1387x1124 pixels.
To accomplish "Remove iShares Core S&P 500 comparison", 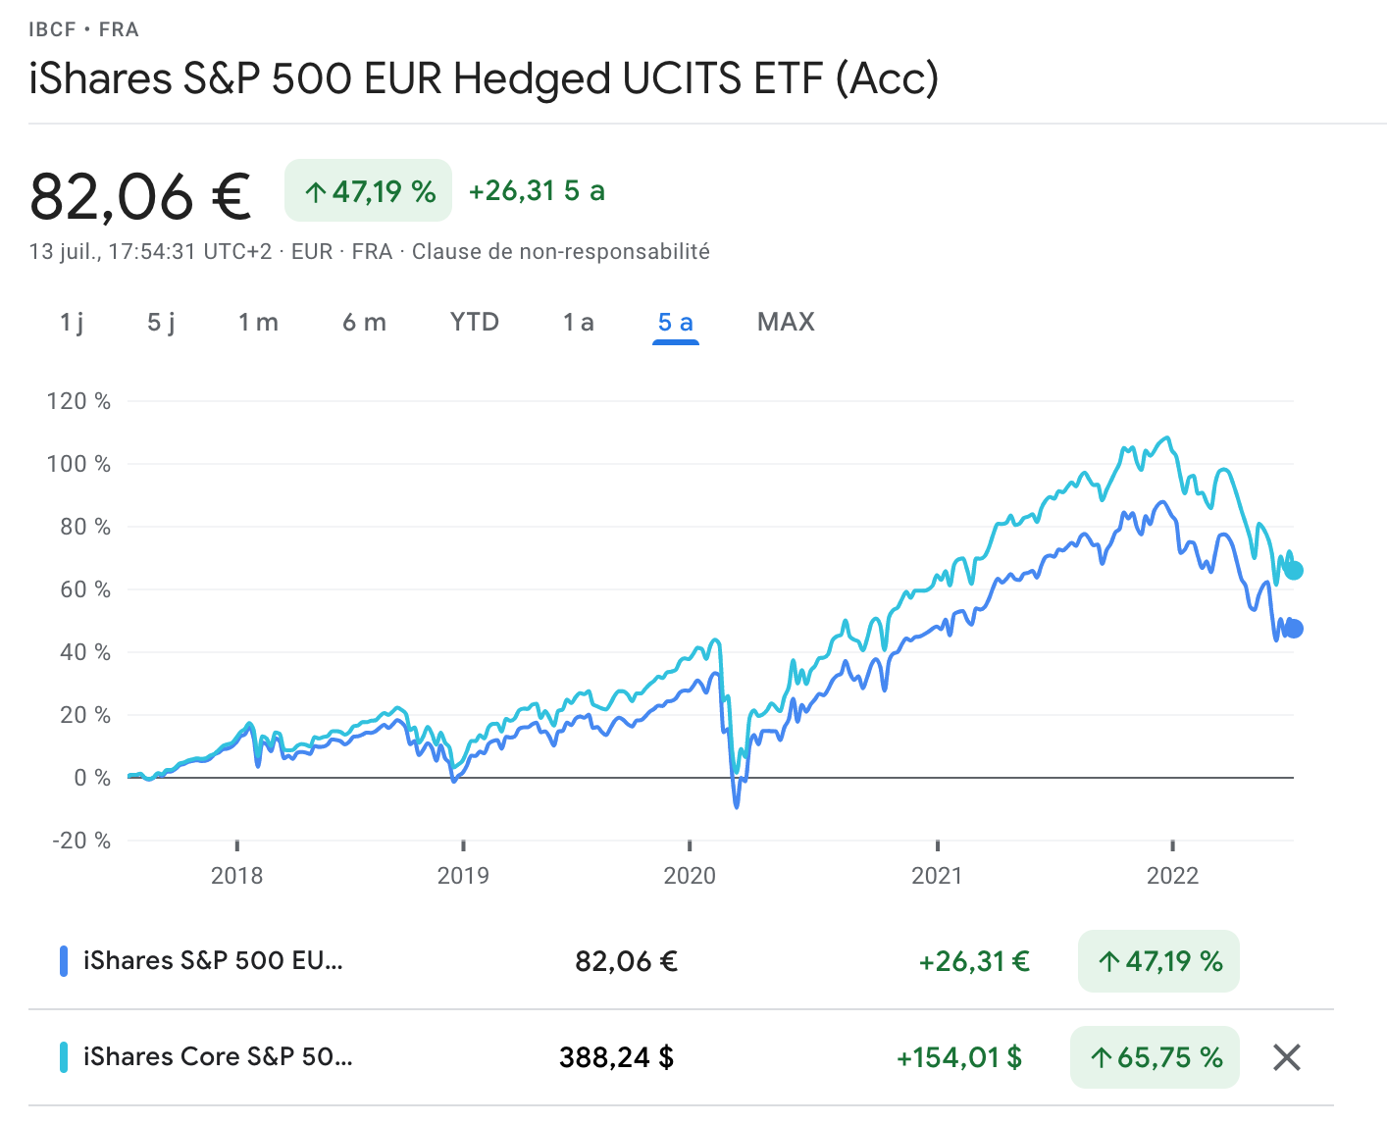I will (1286, 1057).
